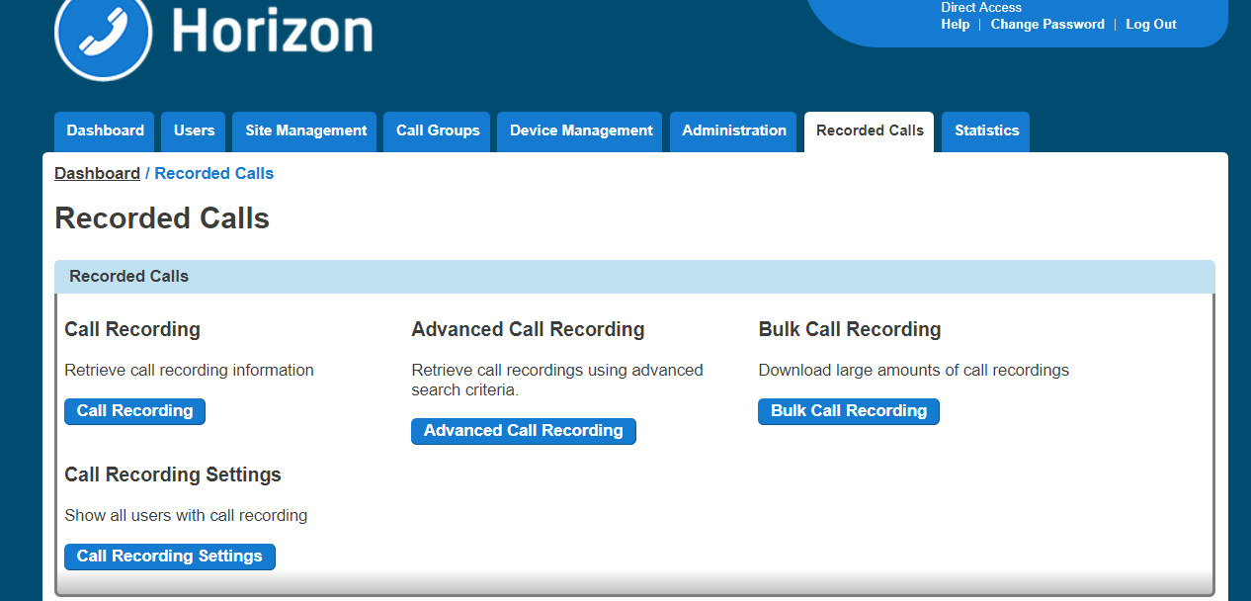Click 'Retrieve call recordings using advanced search criteria' text

coord(557,381)
